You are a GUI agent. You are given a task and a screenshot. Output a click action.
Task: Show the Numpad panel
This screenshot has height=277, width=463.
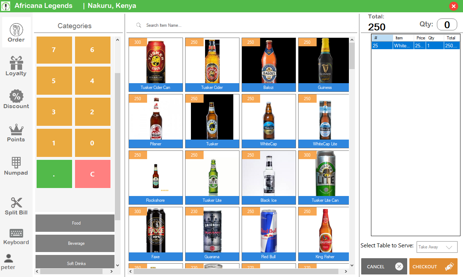[x=16, y=166]
